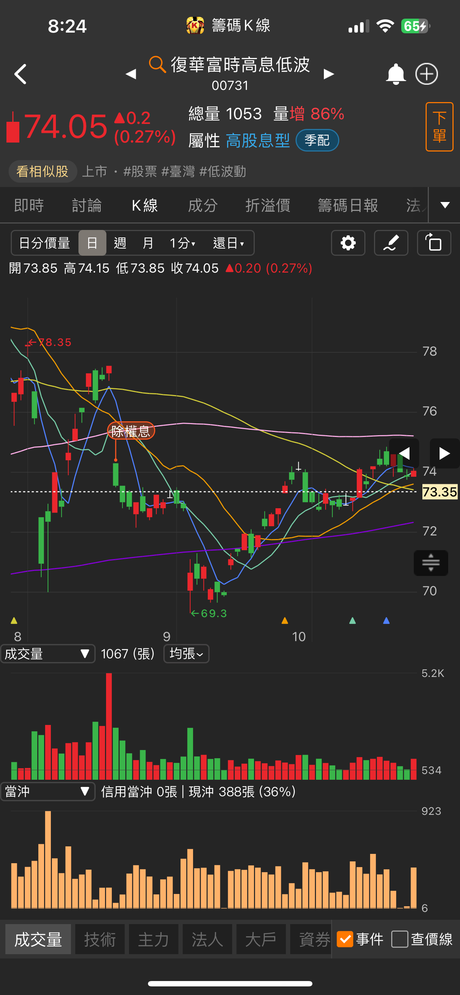Open the 1分 minute interval dropdown

tap(183, 243)
